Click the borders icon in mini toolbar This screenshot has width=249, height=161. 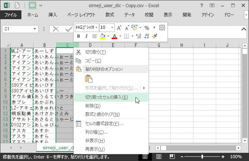point(126,36)
